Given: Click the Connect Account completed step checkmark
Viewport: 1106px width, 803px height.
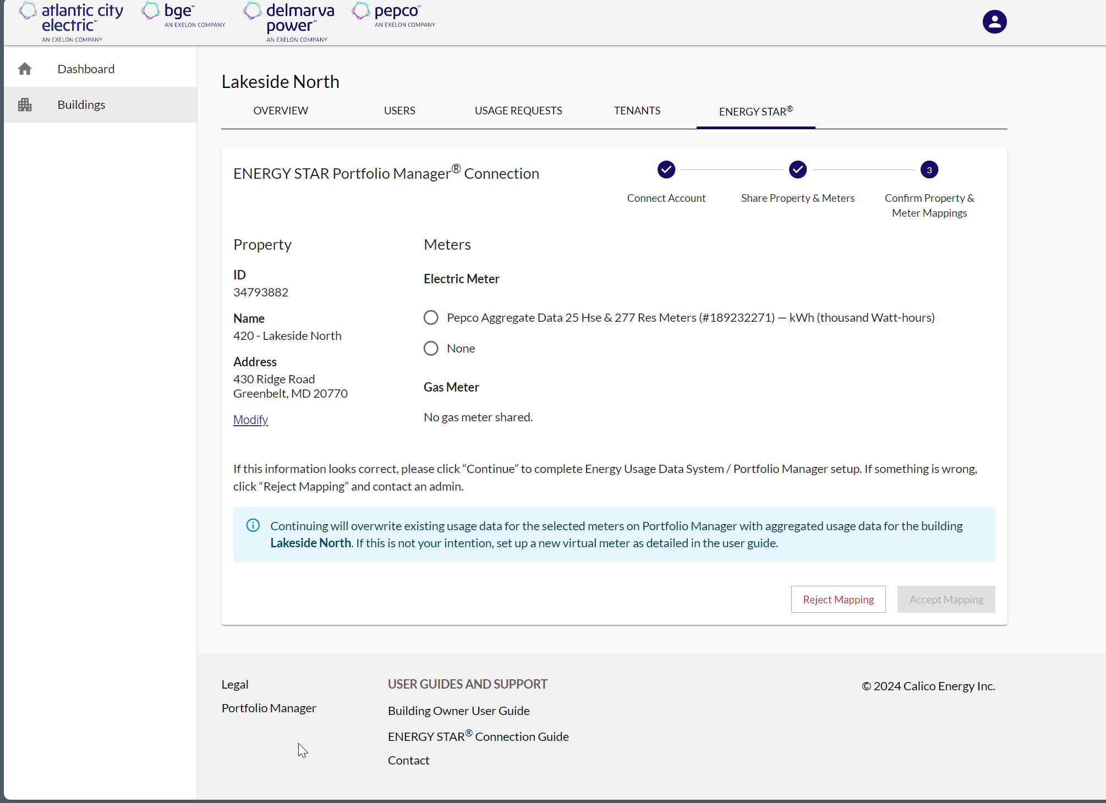Looking at the screenshot, I should tap(666, 170).
